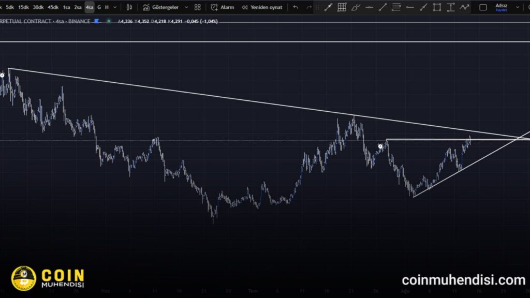The width and height of the screenshot is (530, 298).
Task: Open the chart templates grid icon
Action: pos(198,7)
